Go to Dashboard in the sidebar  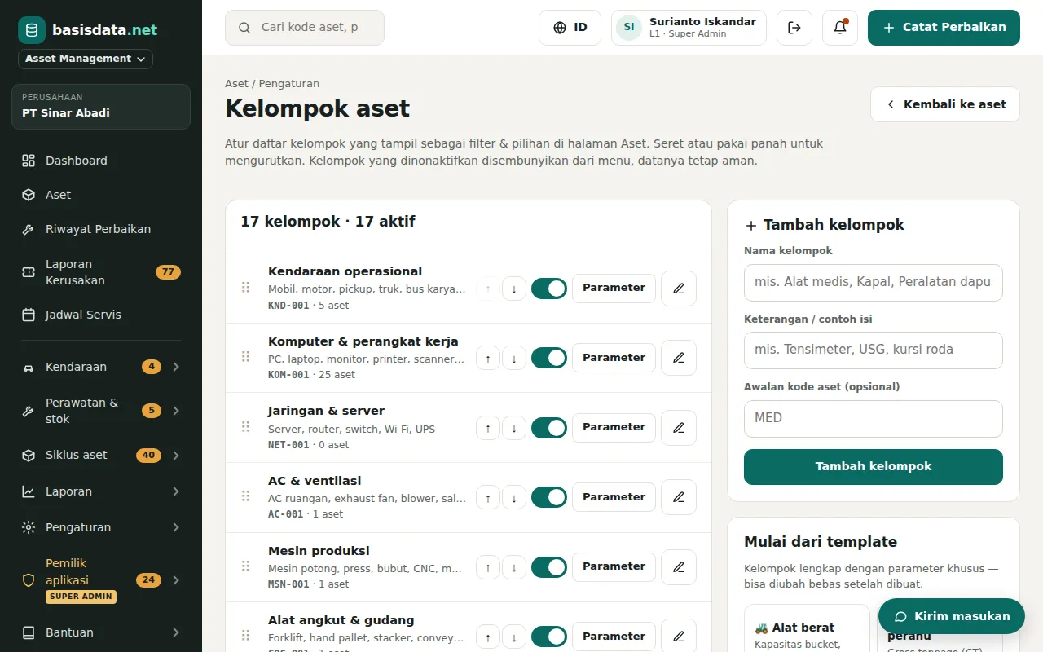[101, 161]
